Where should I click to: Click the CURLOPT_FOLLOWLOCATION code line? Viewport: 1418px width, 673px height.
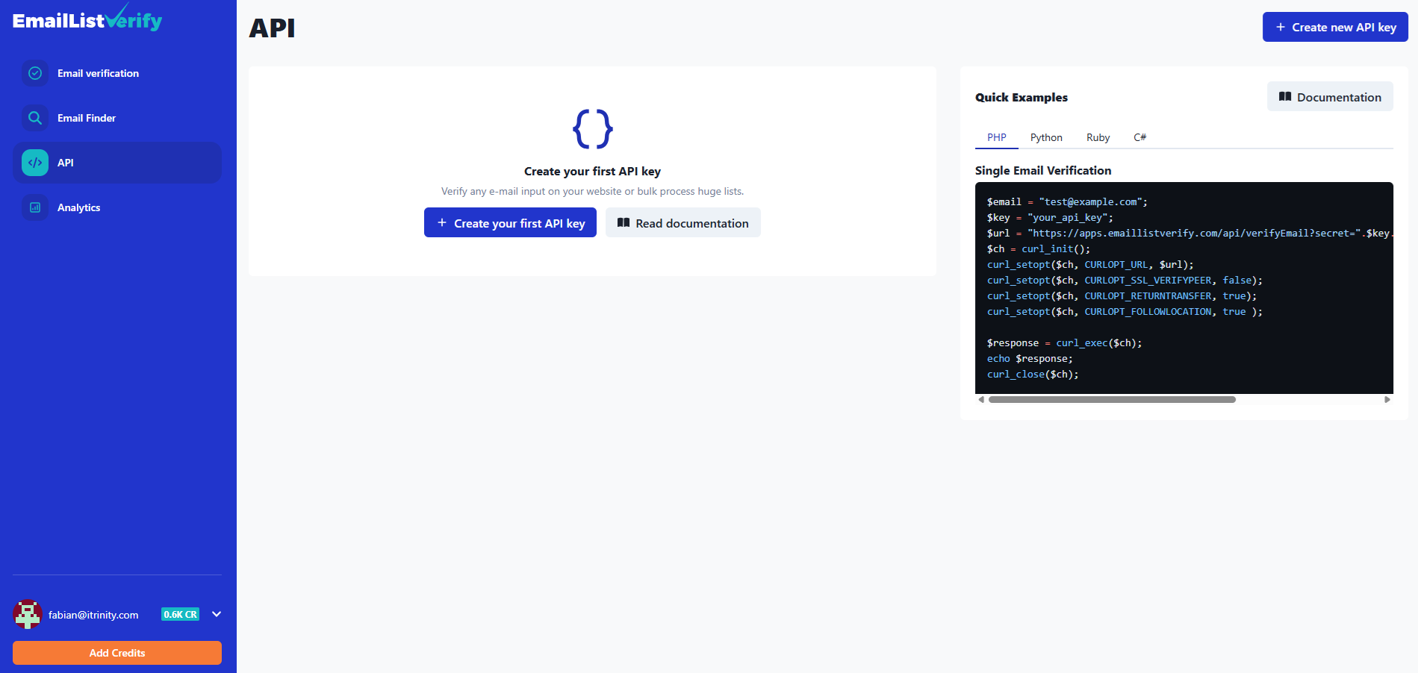tap(1125, 311)
